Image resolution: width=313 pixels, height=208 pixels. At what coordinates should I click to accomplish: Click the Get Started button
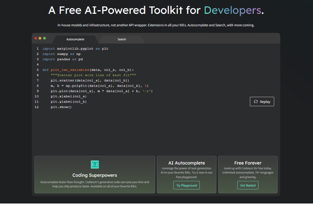coord(248,185)
